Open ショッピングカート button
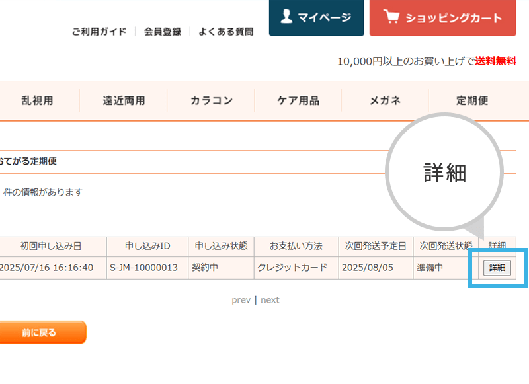 (442, 18)
